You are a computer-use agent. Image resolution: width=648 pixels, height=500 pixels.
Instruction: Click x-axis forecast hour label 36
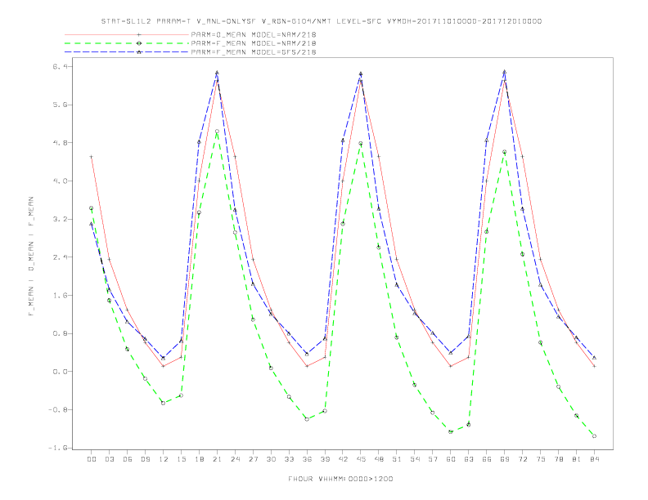[307, 459]
